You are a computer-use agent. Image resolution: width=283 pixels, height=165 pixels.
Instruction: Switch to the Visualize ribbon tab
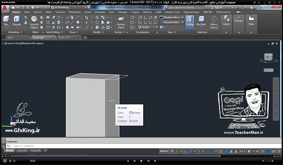[60, 12]
